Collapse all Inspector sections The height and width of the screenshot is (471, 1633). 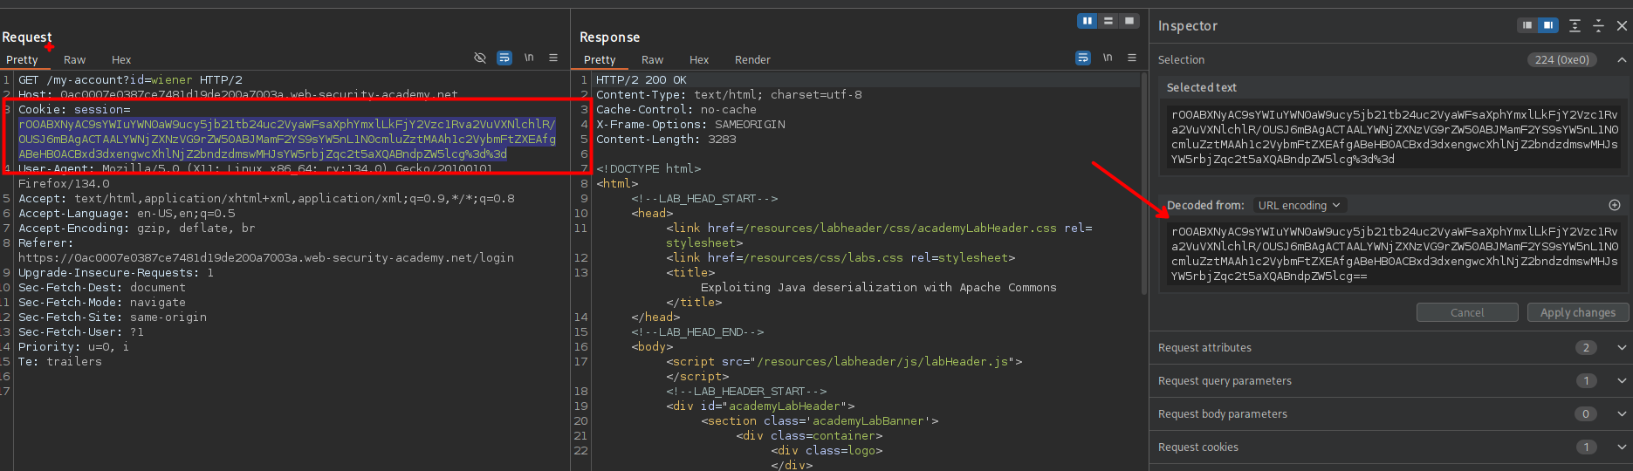tap(1598, 26)
